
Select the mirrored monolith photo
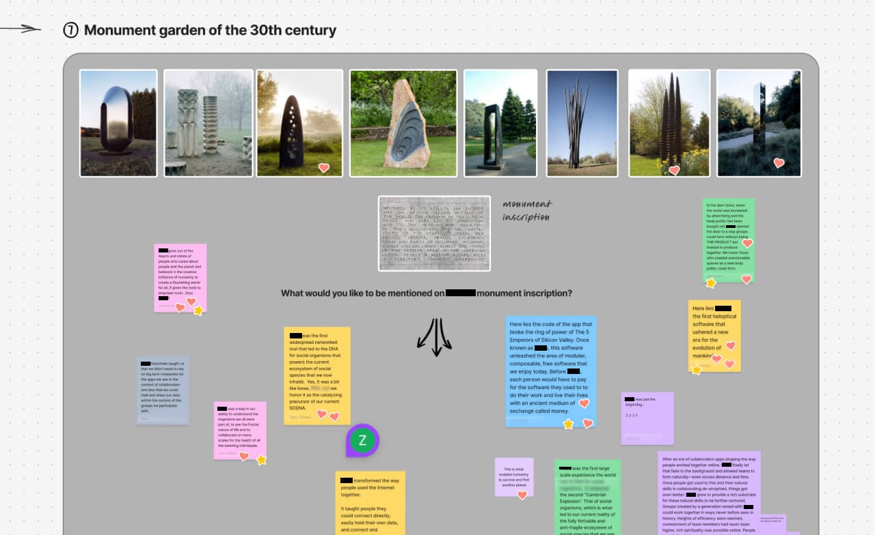pos(759,123)
